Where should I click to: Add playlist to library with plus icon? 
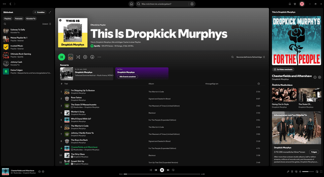click(85, 57)
